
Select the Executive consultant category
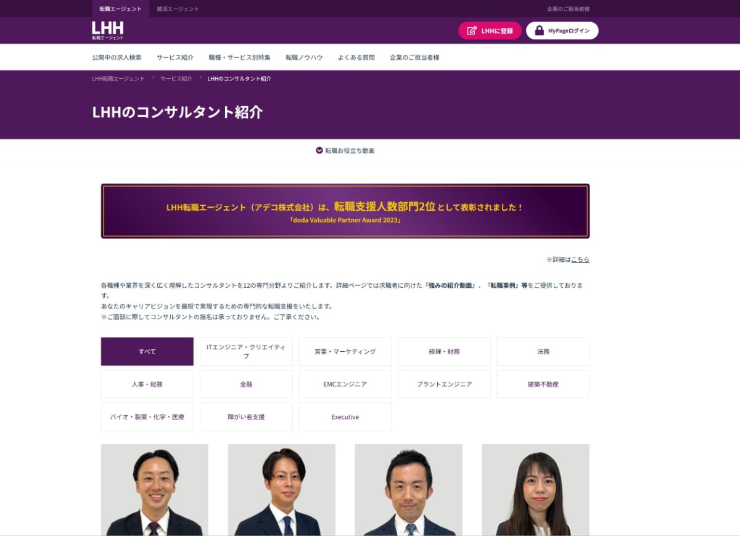tap(345, 417)
